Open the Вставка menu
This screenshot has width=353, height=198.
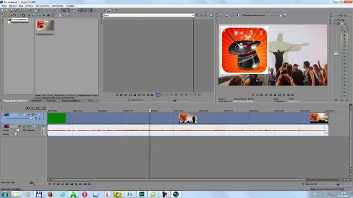(29, 6)
